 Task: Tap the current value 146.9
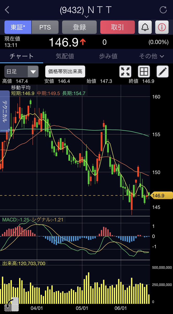[63, 42]
